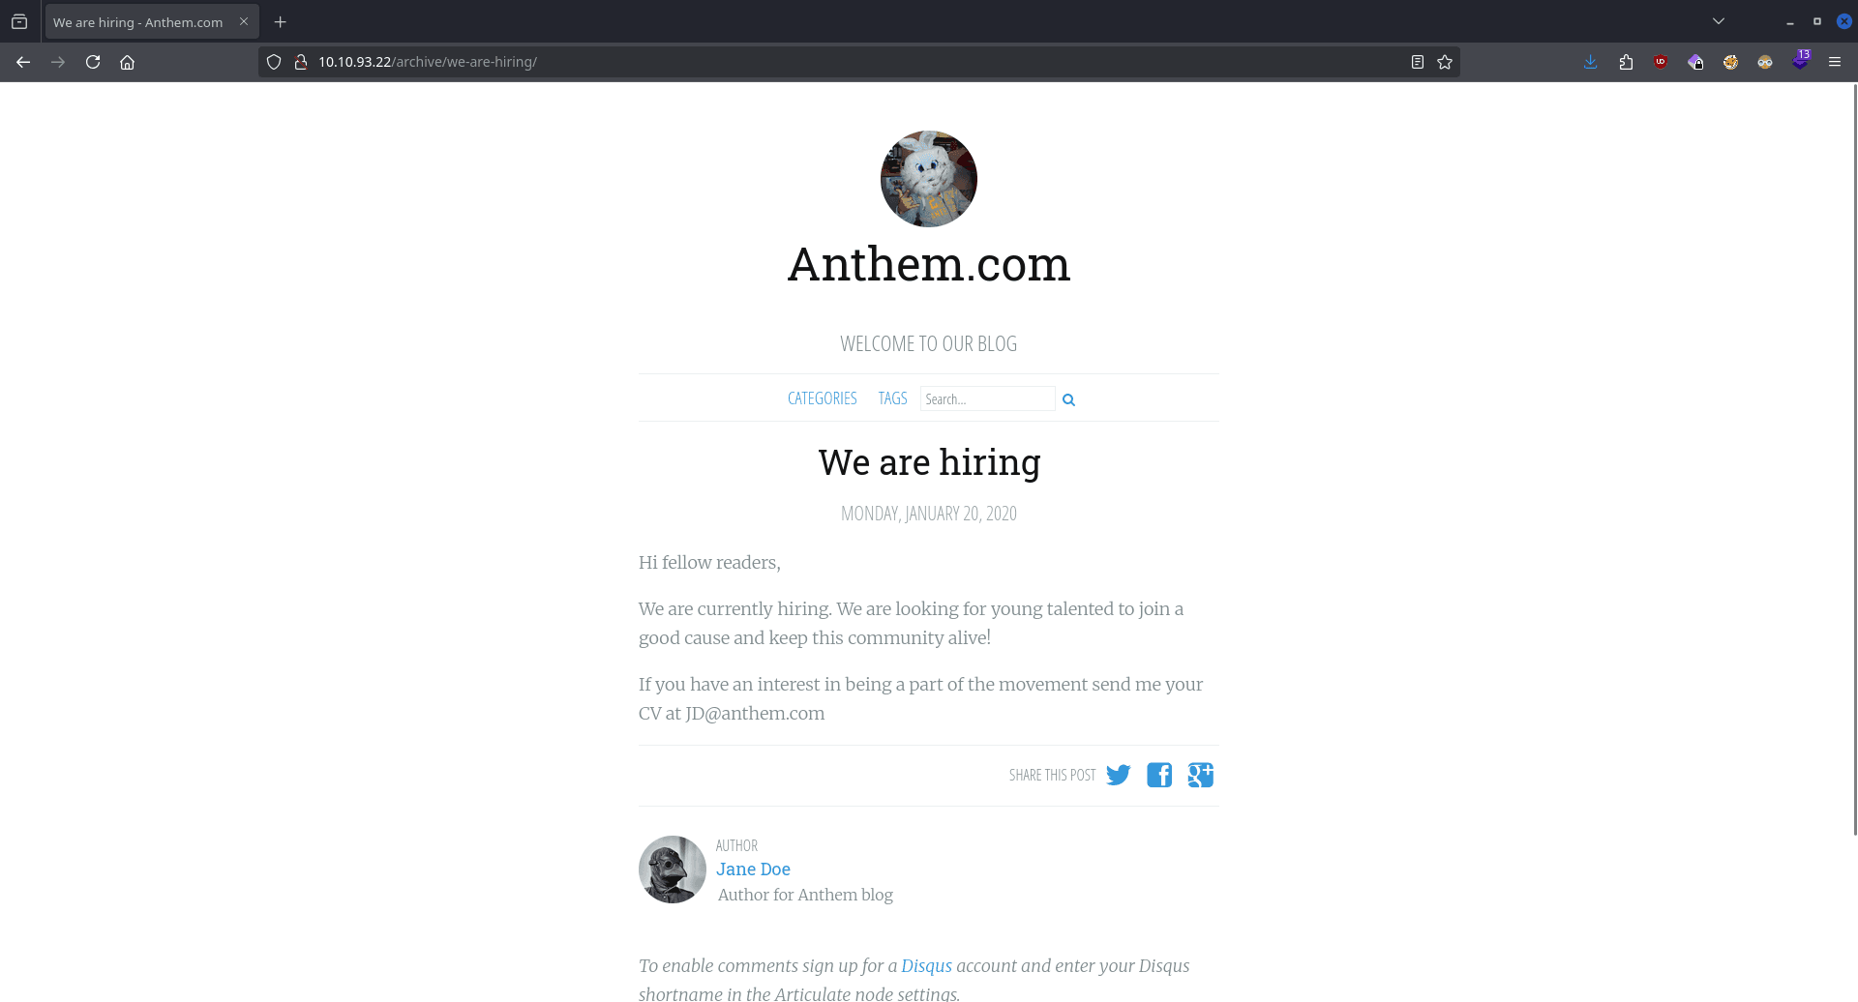Toggle Reader View for this page
The image size is (1858, 1002).
pos(1417,62)
